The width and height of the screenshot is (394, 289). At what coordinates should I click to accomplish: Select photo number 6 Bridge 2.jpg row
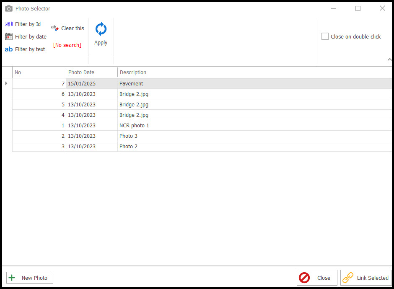click(x=134, y=94)
